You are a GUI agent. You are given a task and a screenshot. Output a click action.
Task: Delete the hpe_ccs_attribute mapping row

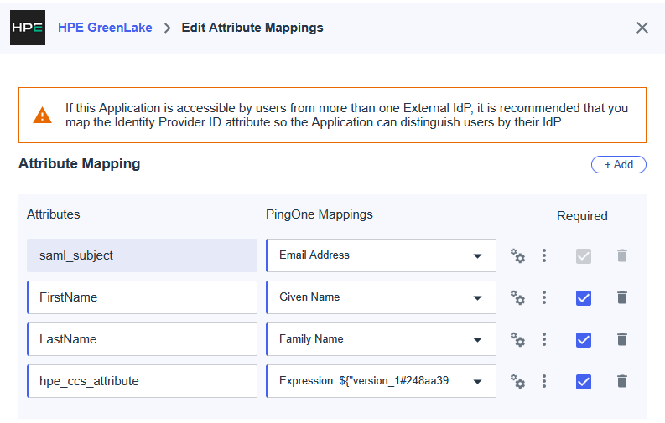[x=621, y=381]
